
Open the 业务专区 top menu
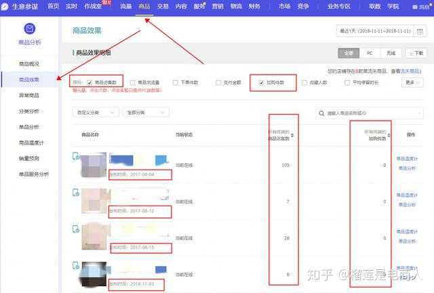click(339, 6)
